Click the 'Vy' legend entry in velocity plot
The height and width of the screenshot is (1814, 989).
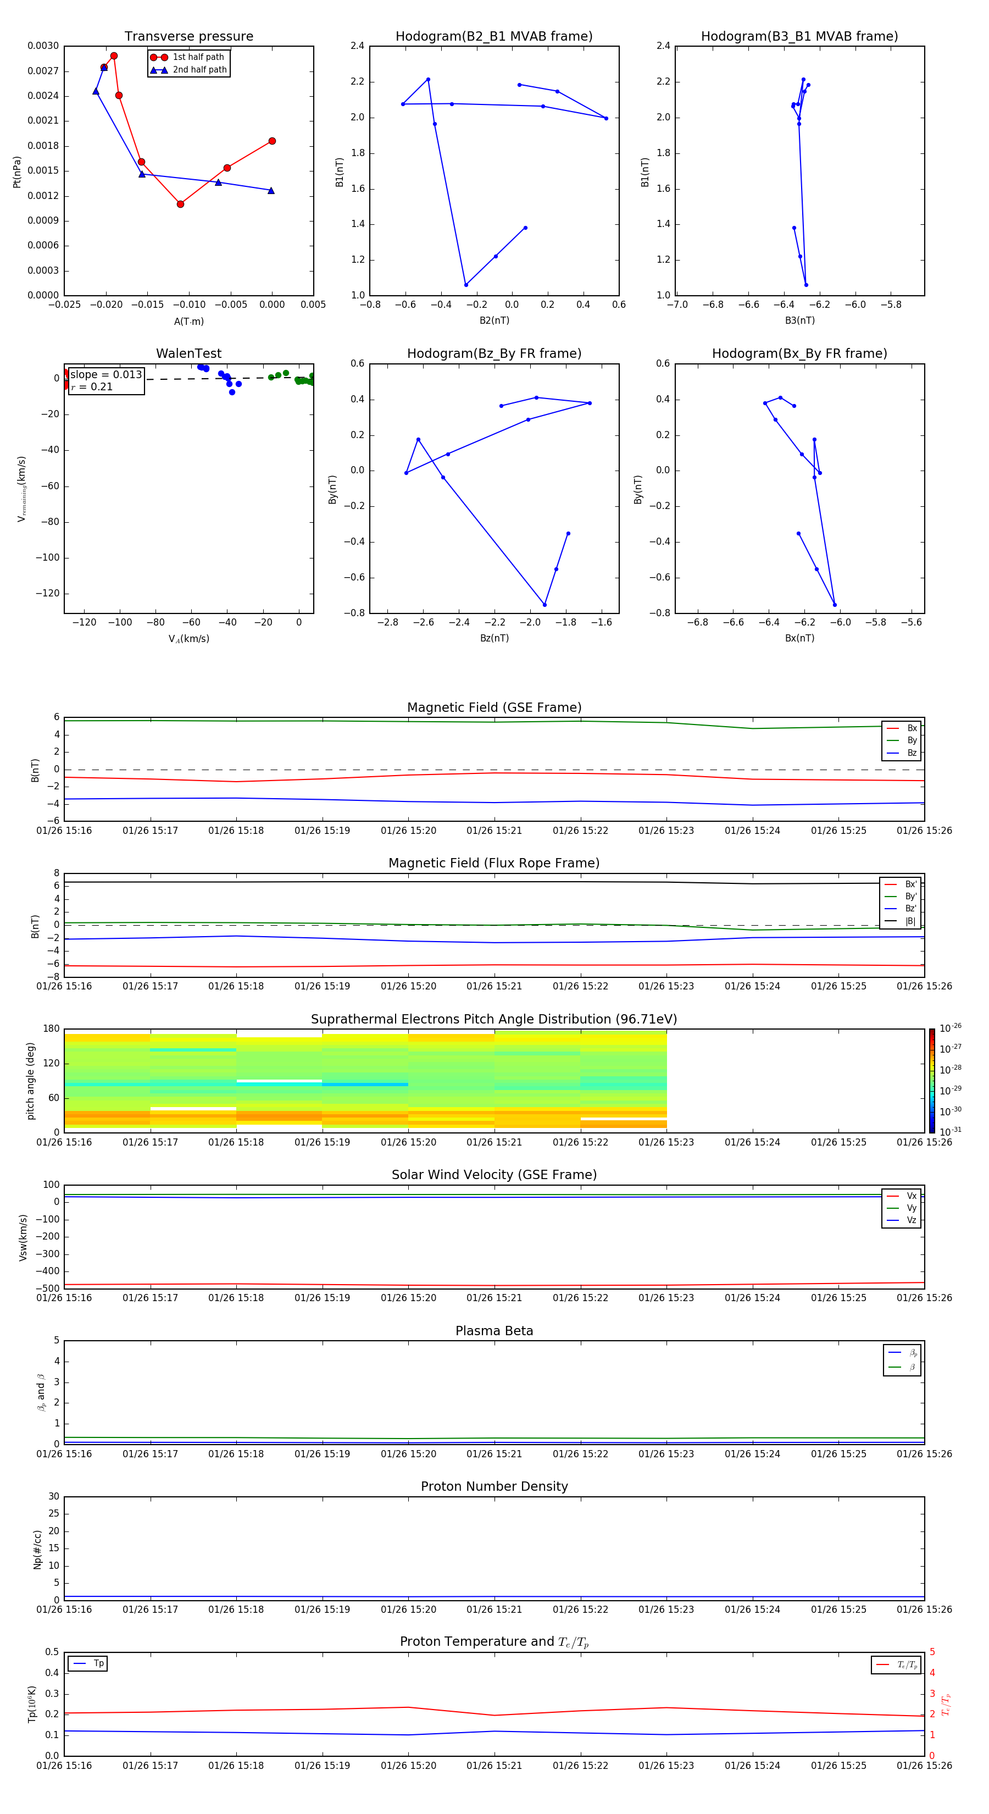tap(902, 1208)
